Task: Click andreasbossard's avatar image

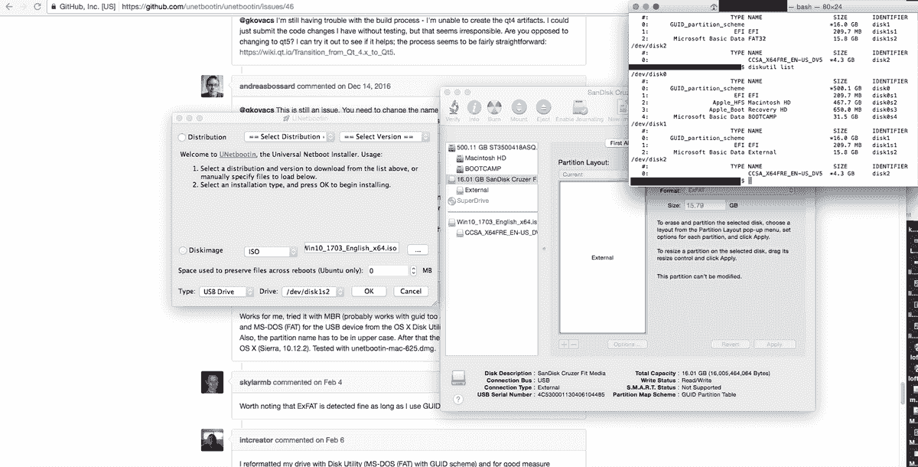Action: [x=212, y=87]
